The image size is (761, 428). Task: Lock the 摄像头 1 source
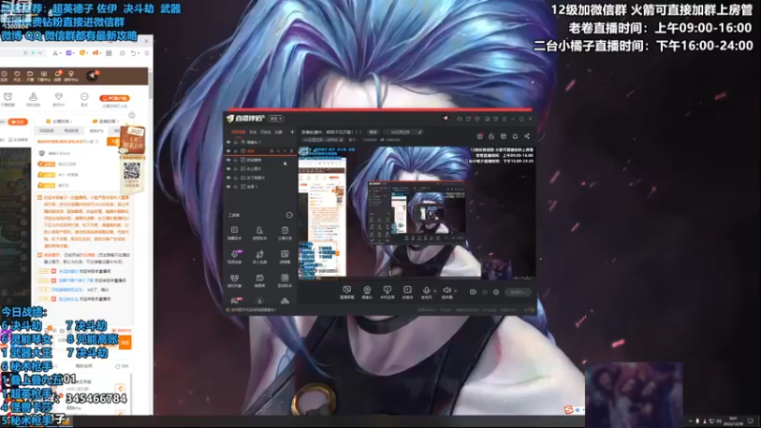tap(236, 142)
